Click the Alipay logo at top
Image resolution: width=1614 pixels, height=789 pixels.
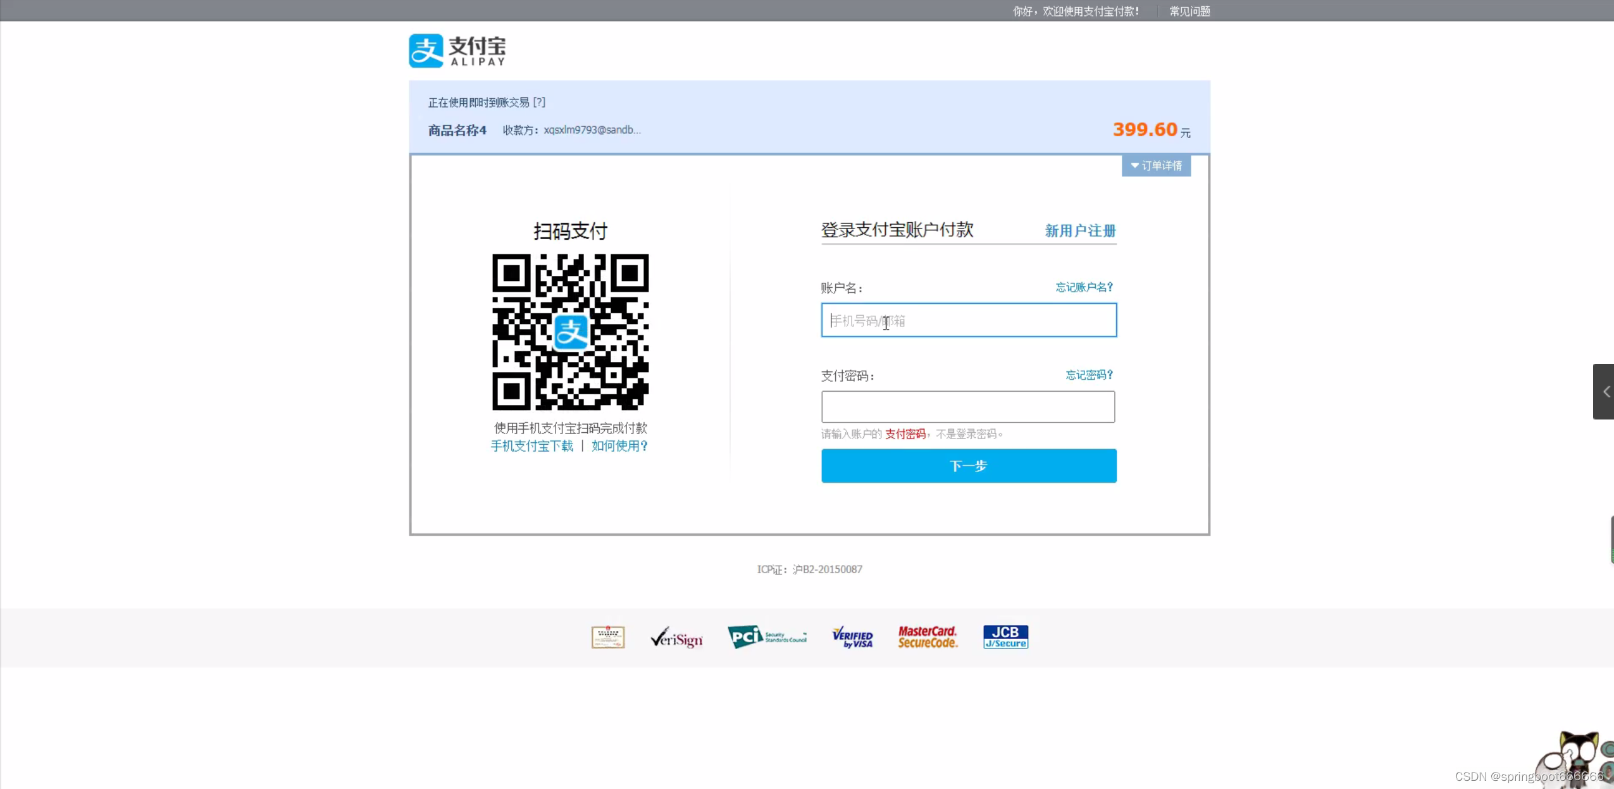[457, 51]
